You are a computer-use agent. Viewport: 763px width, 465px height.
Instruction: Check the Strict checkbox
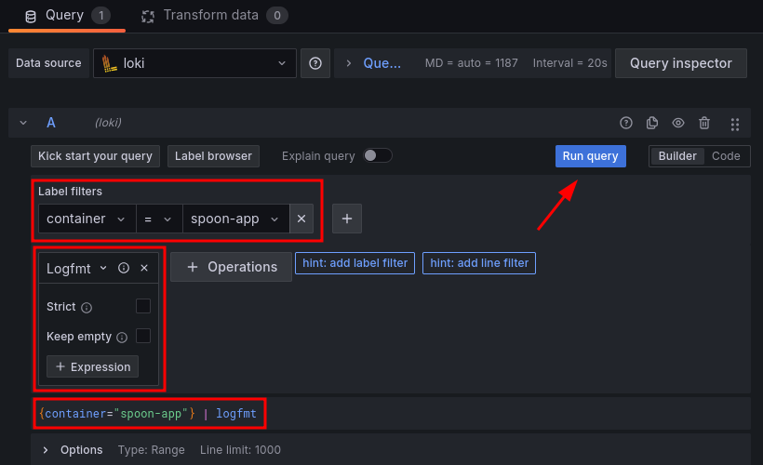coord(143,306)
